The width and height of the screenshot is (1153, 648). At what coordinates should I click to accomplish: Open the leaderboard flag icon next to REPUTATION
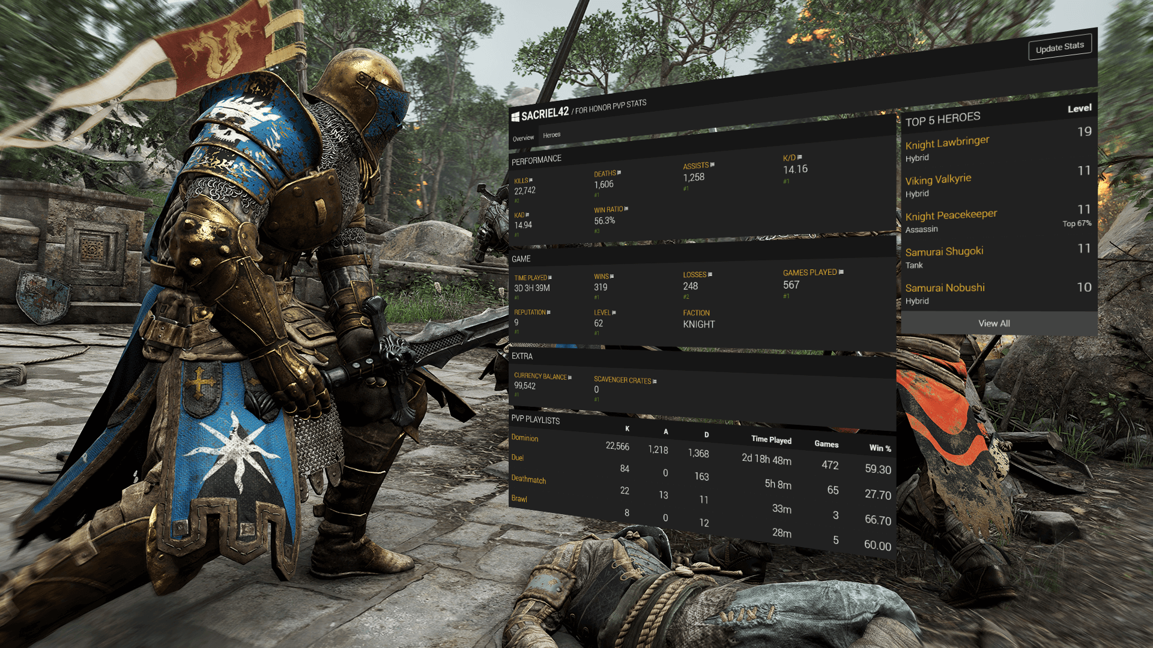(x=549, y=313)
